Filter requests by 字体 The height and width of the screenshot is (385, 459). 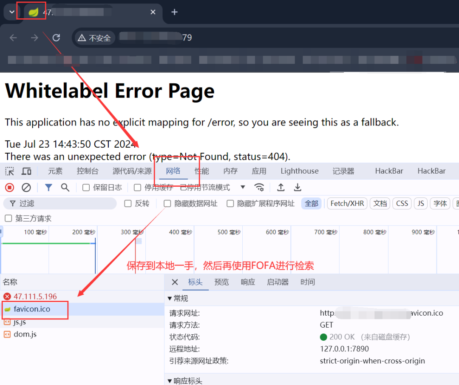(x=440, y=204)
